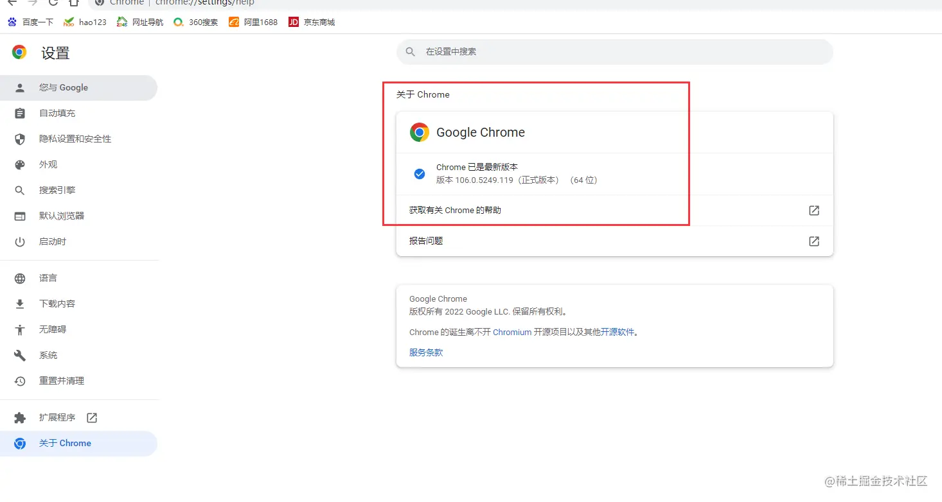Select the 语言 globe icon
The height and width of the screenshot is (502, 942).
pyautogui.click(x=20, y=278)
